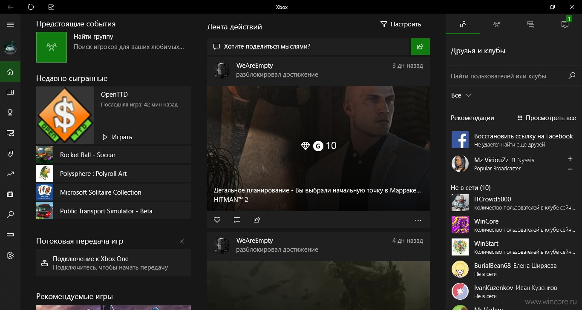Click the compact view icon in title bar

click(x=51, y=7)
